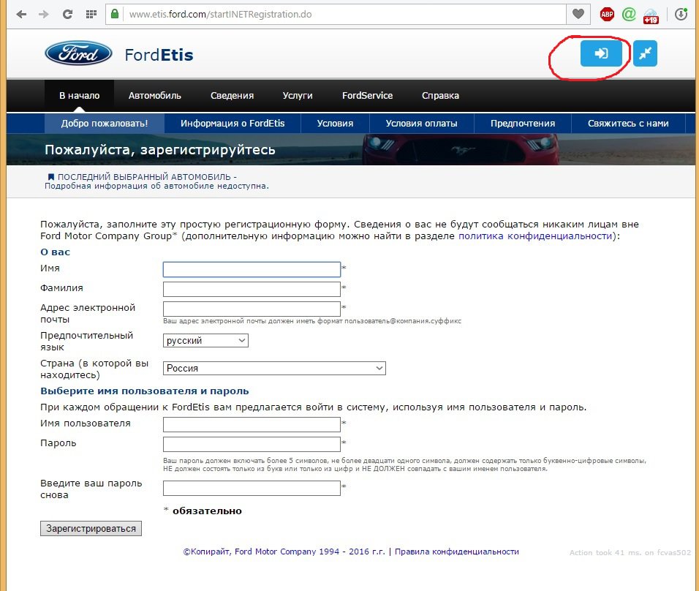Click the Выберите имя пользователя и пароль heading
The height and width of the screenshot is (591, 699).
145,391
